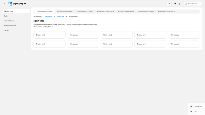Select Authentication in the sidebar

[9, 21]
